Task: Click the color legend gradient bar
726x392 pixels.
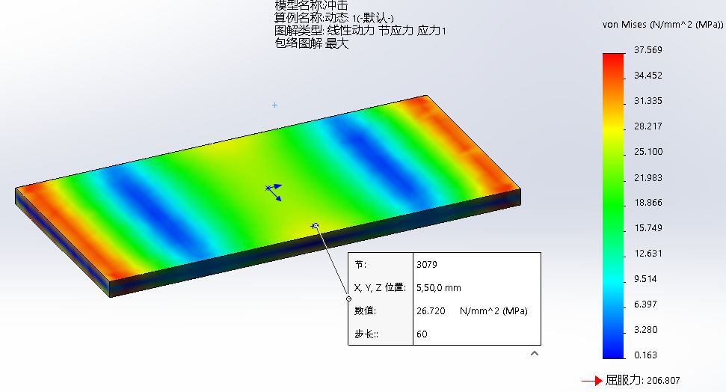Action: pos(613,206)
